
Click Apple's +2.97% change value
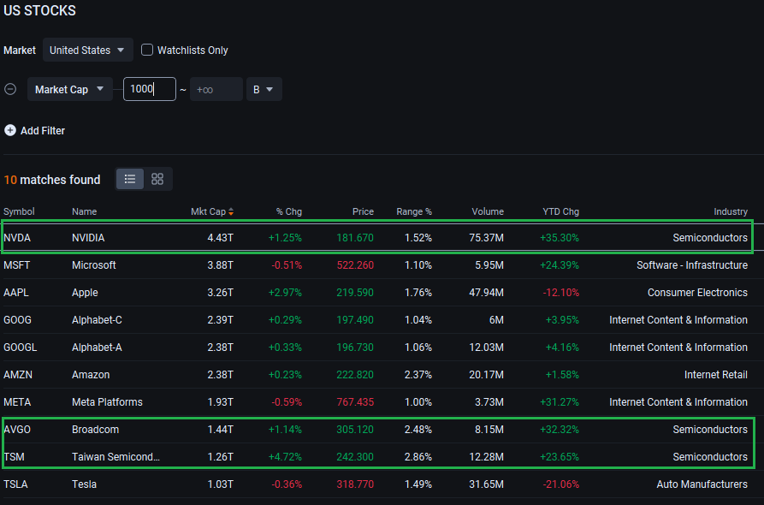285,293
